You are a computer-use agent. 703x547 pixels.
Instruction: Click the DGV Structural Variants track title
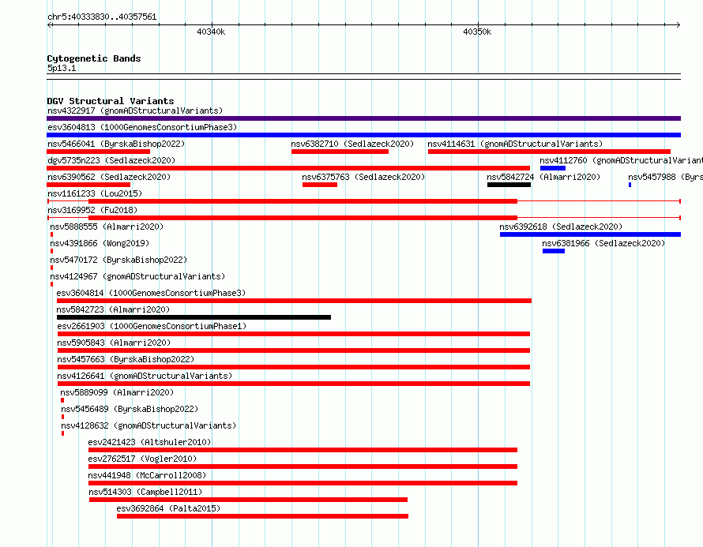[x=111, y=101]
